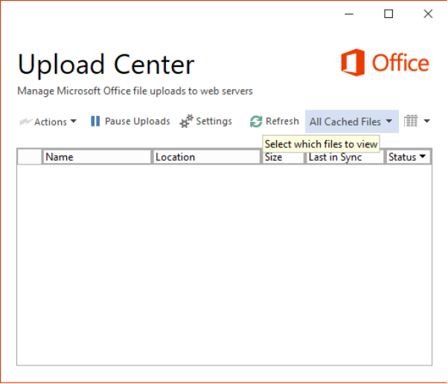Viewport: 448px width, 384px height.
Task: Click the Pause Uploads text button
Action: point(137,121)
